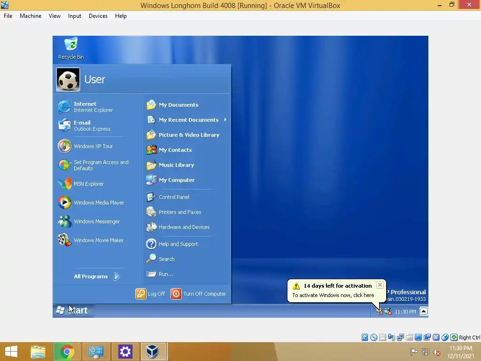Click the VirtualBox audio status icon
This screenshot has height=361, width=481.
coord(391,337)
